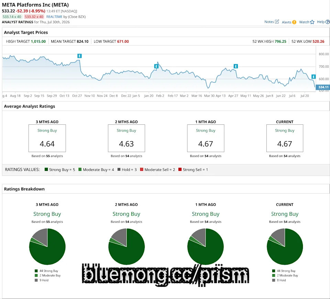Click the -52.39 (-8.95%) price change
Viewport: 330px width, 299px height.
point(31,11)
